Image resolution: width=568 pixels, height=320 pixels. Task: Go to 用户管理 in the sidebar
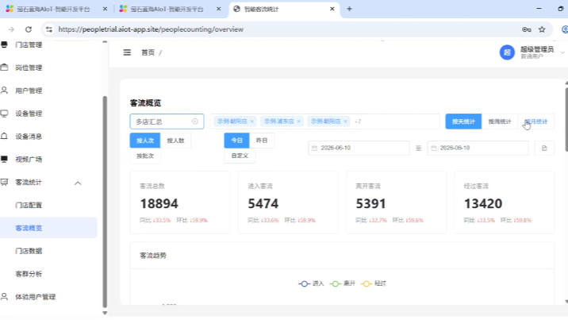point(29,91)
